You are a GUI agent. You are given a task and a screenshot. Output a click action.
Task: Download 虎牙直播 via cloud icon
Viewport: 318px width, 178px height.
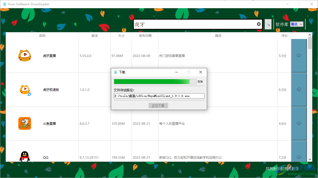pos(299,56)
